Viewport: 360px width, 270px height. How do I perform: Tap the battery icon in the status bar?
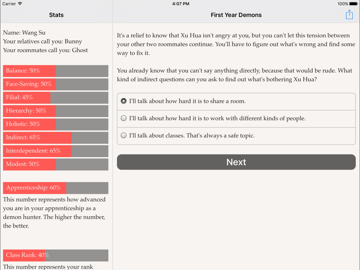[353, 4]
